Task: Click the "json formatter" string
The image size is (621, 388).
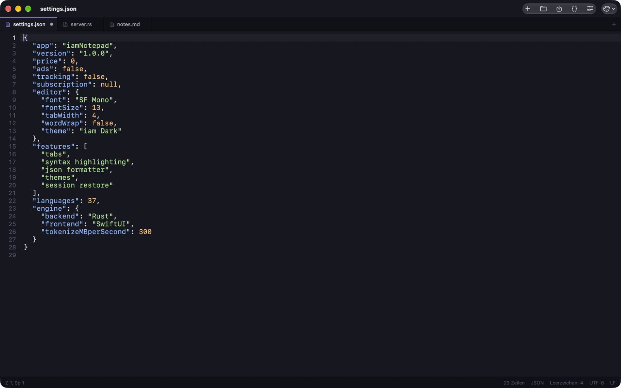Action: 75,170
